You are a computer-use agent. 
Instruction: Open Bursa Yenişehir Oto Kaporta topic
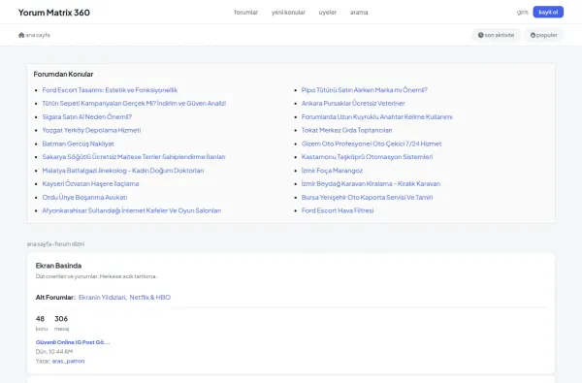click(367, 197)
